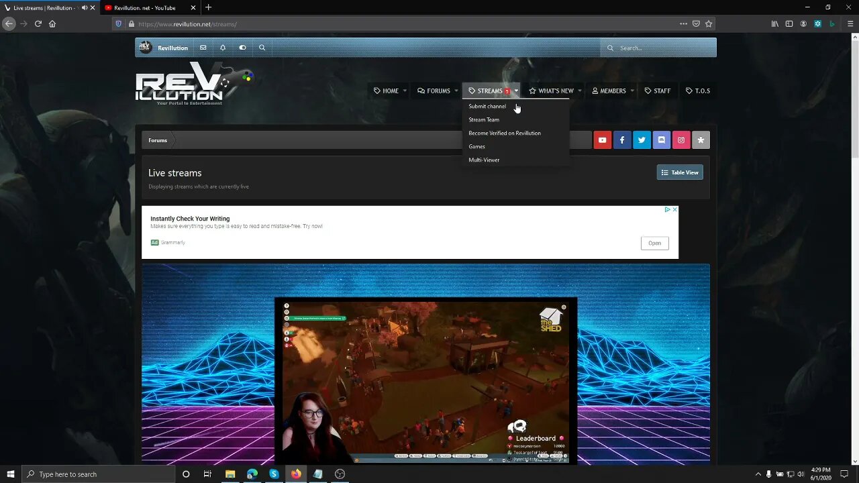Select Stream Team menu entry
Viewport: 859px width, 483px height.
click(484, 119)
